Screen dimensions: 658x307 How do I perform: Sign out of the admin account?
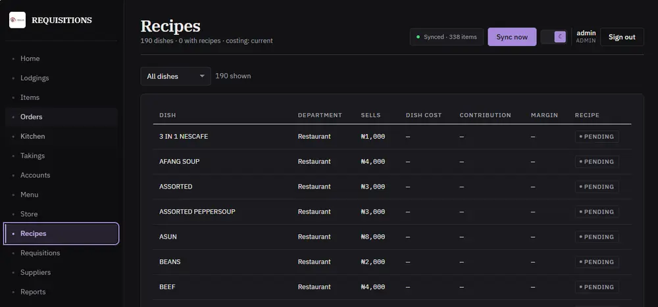click(622, 37)
